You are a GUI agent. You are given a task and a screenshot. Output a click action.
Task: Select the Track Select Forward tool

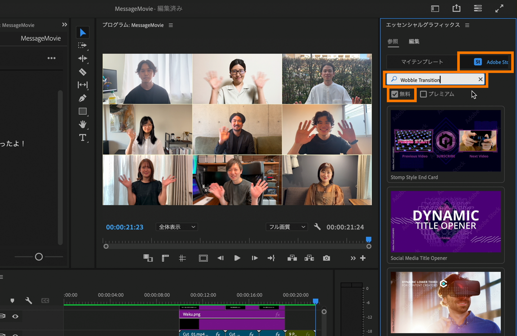[83, 45]
